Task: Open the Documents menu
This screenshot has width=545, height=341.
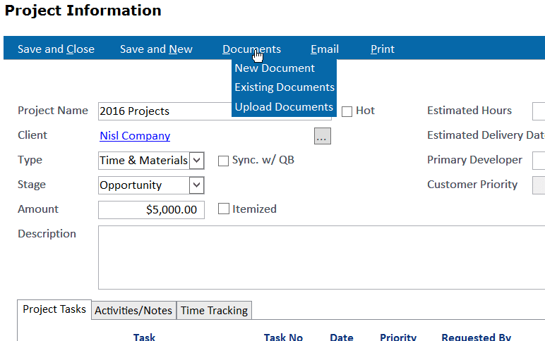Action: (251, 49)
